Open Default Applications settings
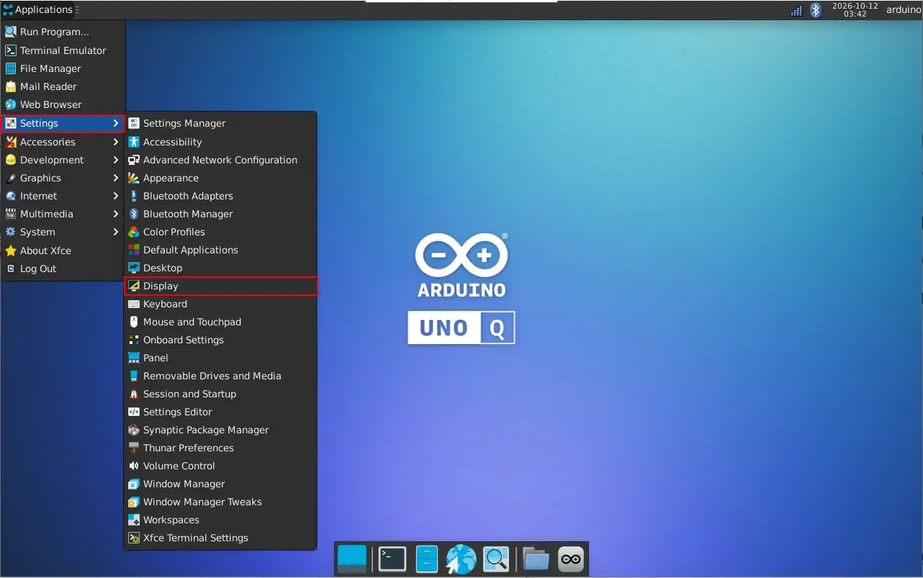The width and height of the screenshot is (923, 578). click(x=220, y=250)
